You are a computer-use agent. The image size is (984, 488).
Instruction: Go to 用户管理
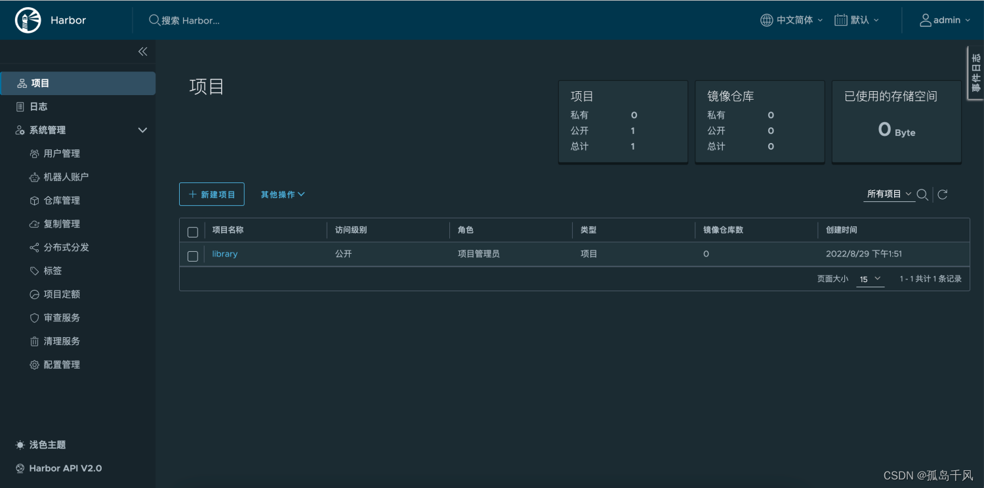click(62, 153)
